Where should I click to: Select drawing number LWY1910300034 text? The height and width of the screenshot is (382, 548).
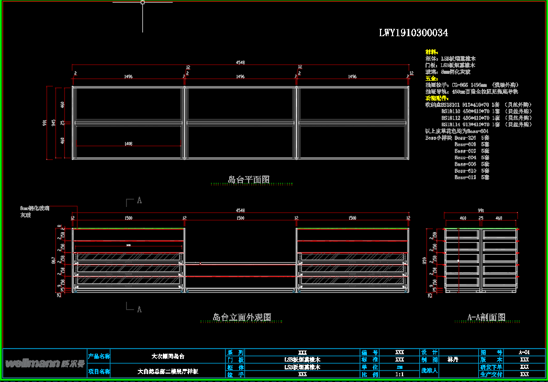(413, 33)
